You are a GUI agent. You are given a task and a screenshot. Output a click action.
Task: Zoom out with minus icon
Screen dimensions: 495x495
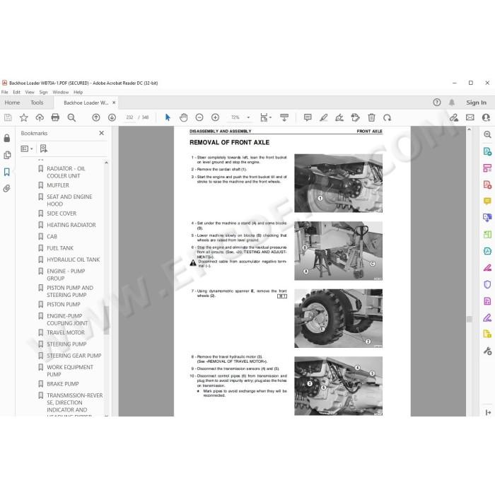pos(199,118)
